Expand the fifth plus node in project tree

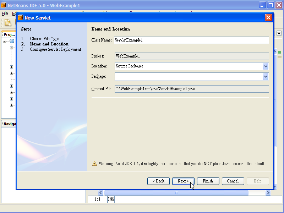click(11, 99)
